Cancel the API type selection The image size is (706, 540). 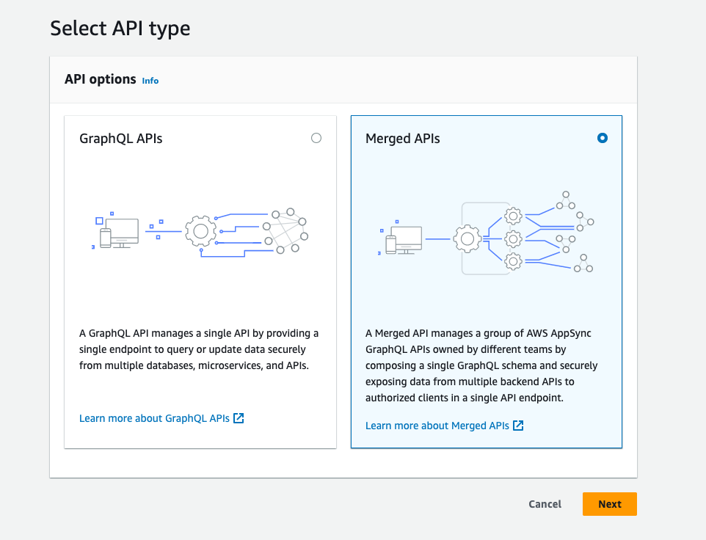(544, 504)
